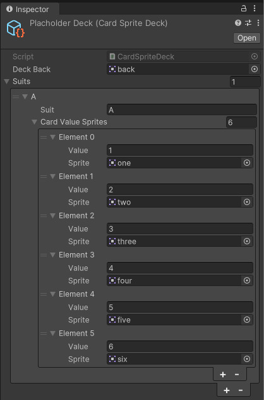264x400 pixels.
Task: Collapse Element 4 foldout
Action: click(x=52, y=294)
